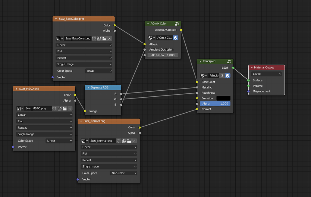Screen dimensions: 311x197
Task: Open node tree browser in AOmix Color node
Action: 152,38
